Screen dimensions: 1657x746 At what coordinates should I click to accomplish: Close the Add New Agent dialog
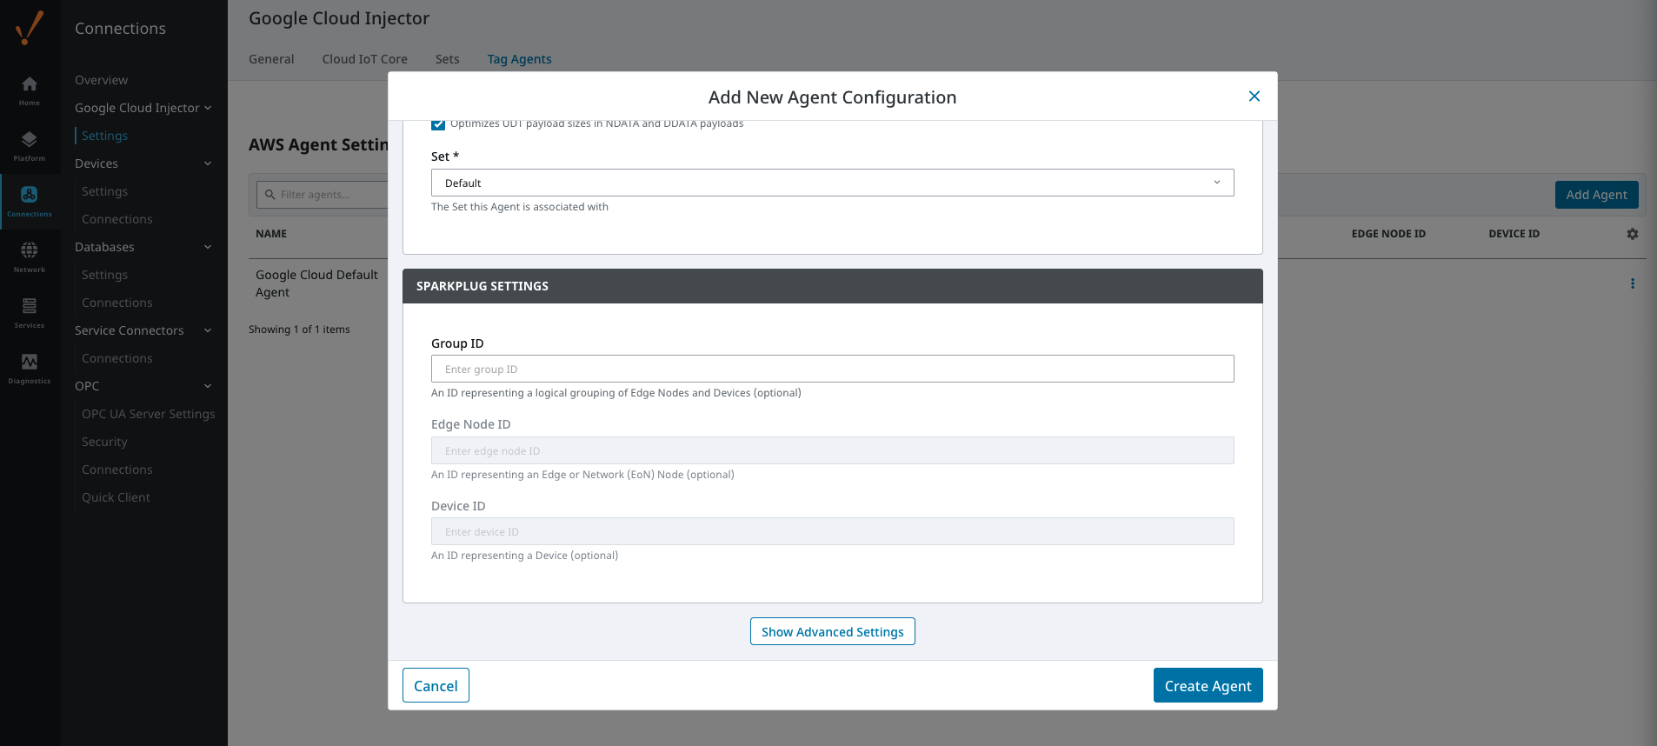1254,97
